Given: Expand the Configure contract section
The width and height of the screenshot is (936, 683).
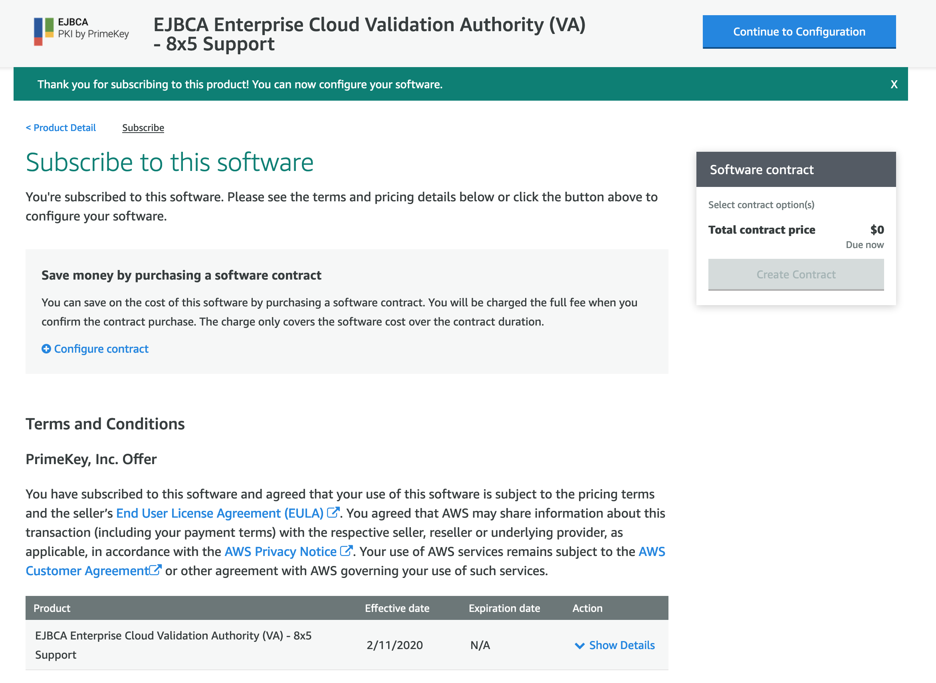Looking at the screenshot, I should click(x=101, y=349).
